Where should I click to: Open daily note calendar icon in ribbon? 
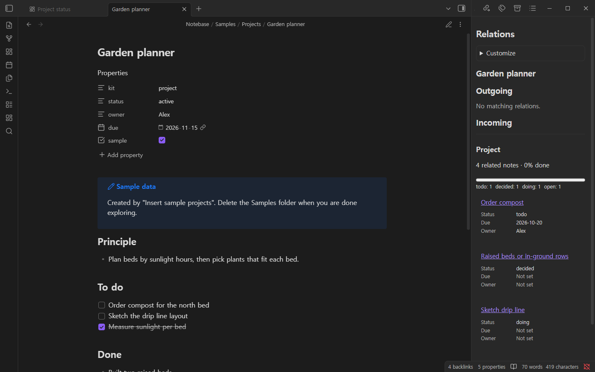click(9, 65)
